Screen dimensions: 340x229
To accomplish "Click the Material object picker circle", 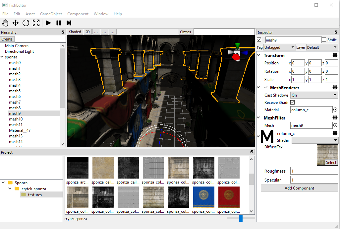I will [335, 110].
